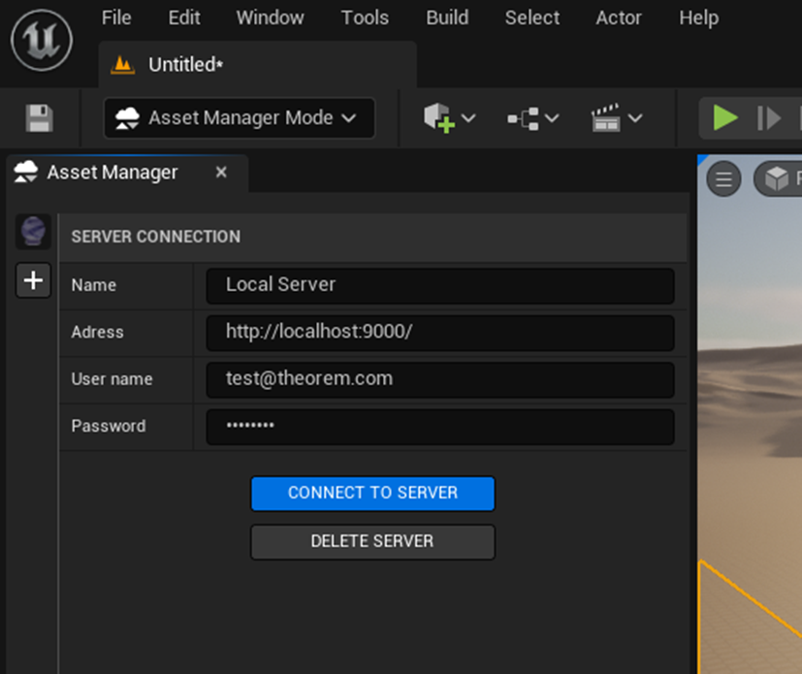Expand the Blueprints dropdown arrow
Image resolution: width=802 pixels, height=674 pixels.
pos(552,118)
